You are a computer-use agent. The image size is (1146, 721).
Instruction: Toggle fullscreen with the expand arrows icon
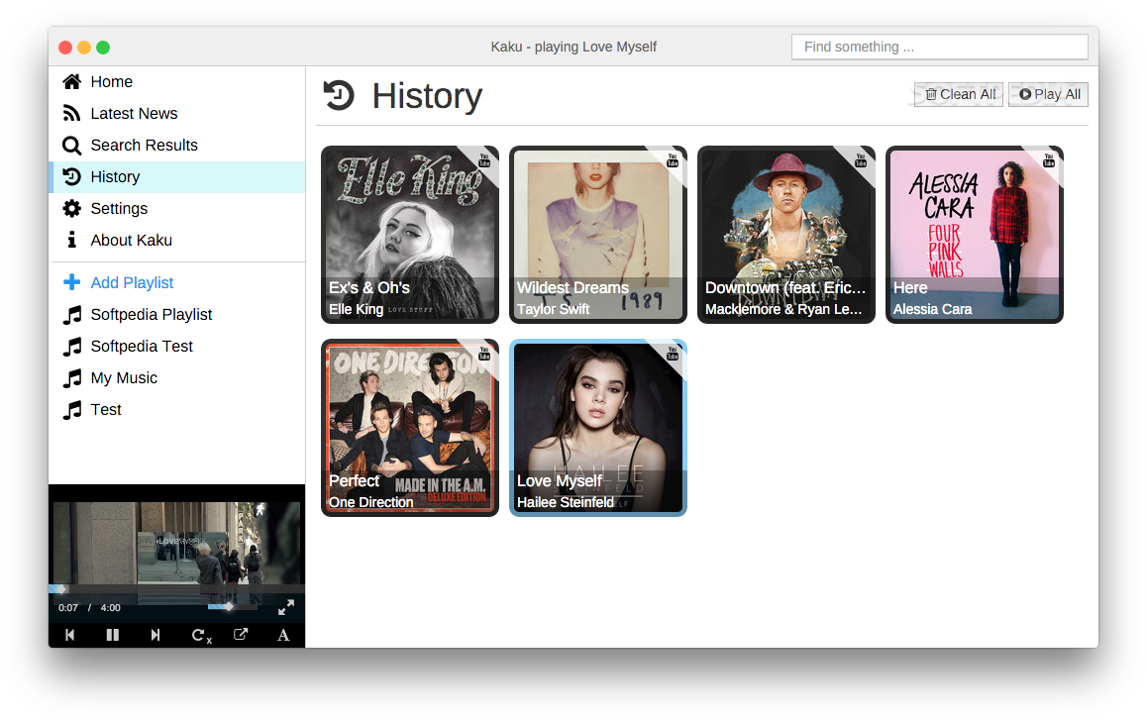286,607
